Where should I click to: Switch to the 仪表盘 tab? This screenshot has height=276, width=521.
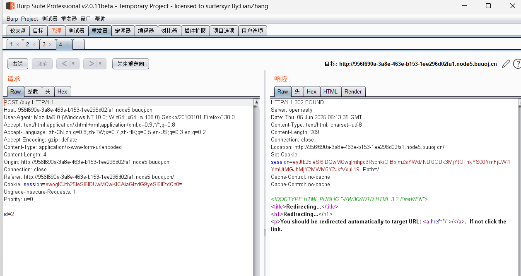[18, 31]
